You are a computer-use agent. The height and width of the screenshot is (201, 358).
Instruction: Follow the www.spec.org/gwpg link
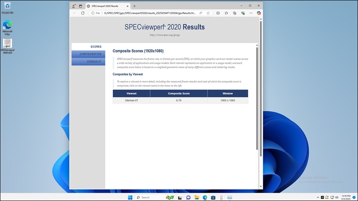(x=164, y=35)
